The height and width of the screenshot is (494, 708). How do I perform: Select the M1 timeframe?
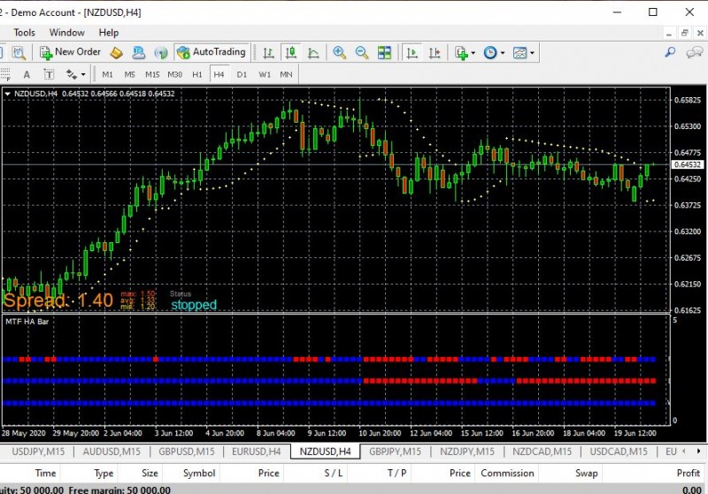[x=107, y=74]
